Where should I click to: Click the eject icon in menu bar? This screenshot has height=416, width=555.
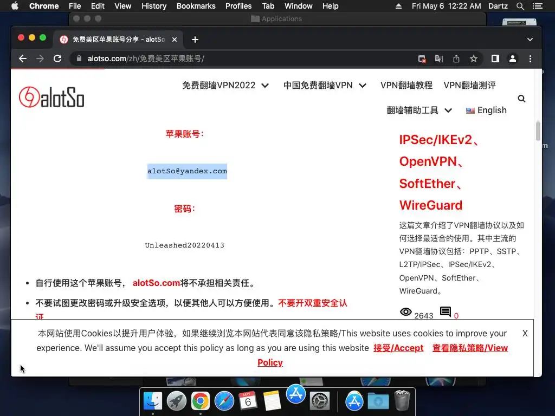398,6
